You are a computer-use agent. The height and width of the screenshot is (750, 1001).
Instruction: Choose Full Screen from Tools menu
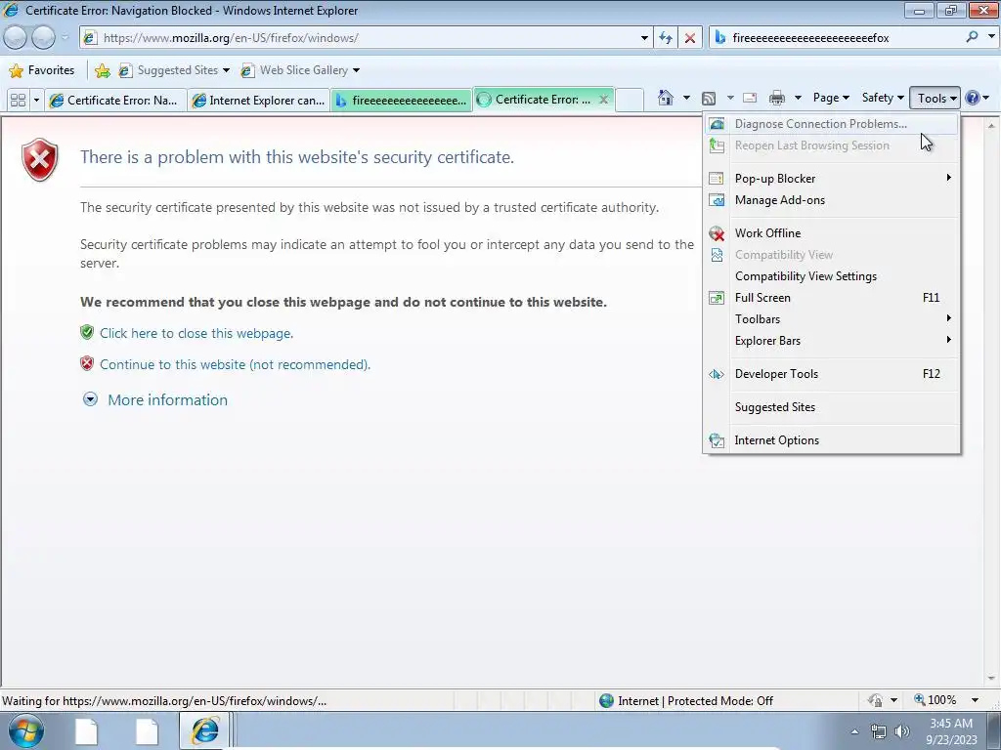click(831, 298)
